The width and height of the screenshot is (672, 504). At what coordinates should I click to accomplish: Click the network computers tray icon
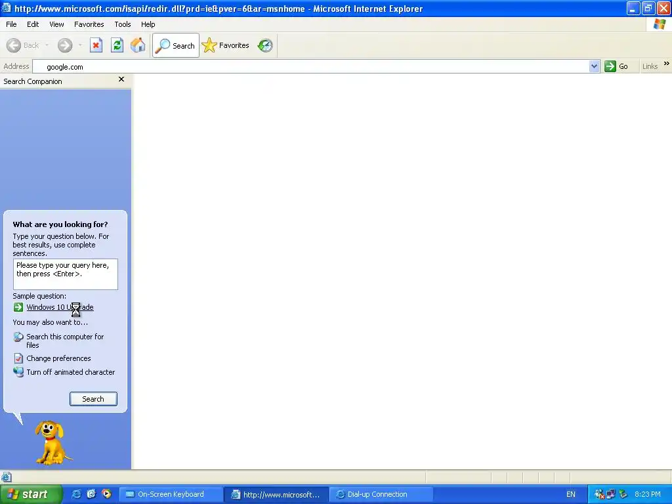pos(611,495)
